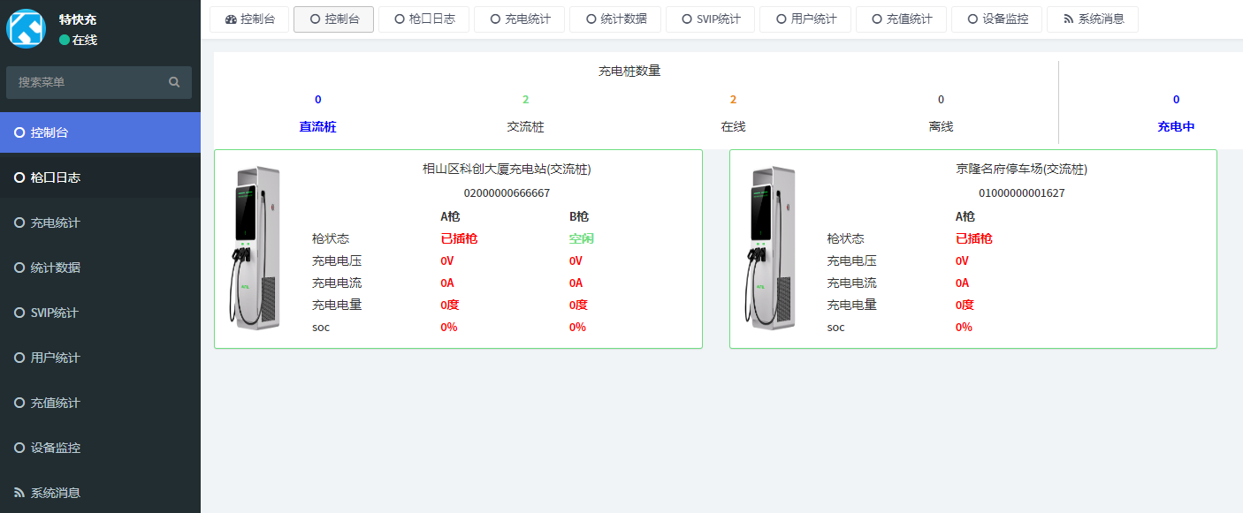Click the RSS icon beside 系统消息 in sidebar
The height and width of the screenshot is (513, 1243).
tap(19, 493)
